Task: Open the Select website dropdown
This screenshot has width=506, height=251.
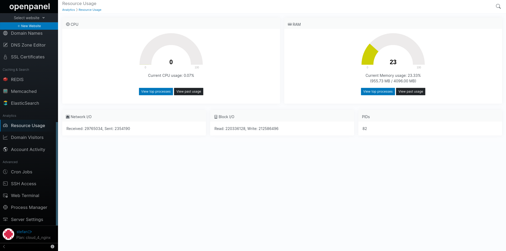Action: tap(29, 18)
